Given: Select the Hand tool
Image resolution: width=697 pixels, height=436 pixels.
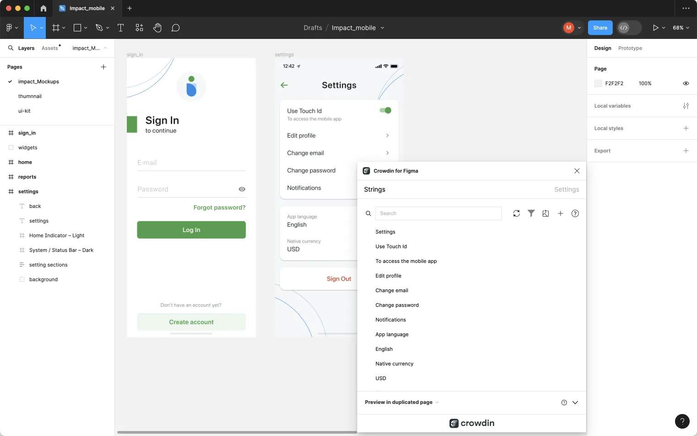Looking at the screenshot, I should (158, 28).
